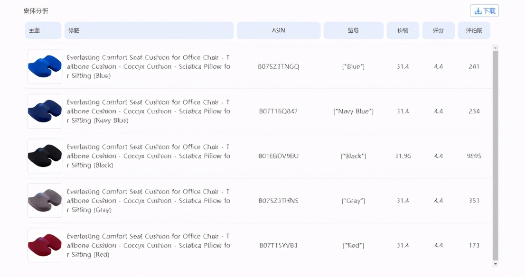Open the blue seat cushion thumbnail
The width and height of the screenshot is (525, 277).
click(x=45, y=66)
